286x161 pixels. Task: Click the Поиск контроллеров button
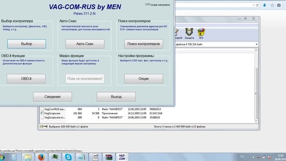143,44
